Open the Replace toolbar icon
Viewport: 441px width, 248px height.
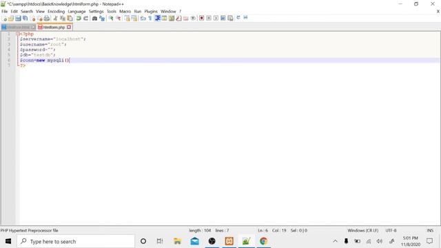click(102, 19)
